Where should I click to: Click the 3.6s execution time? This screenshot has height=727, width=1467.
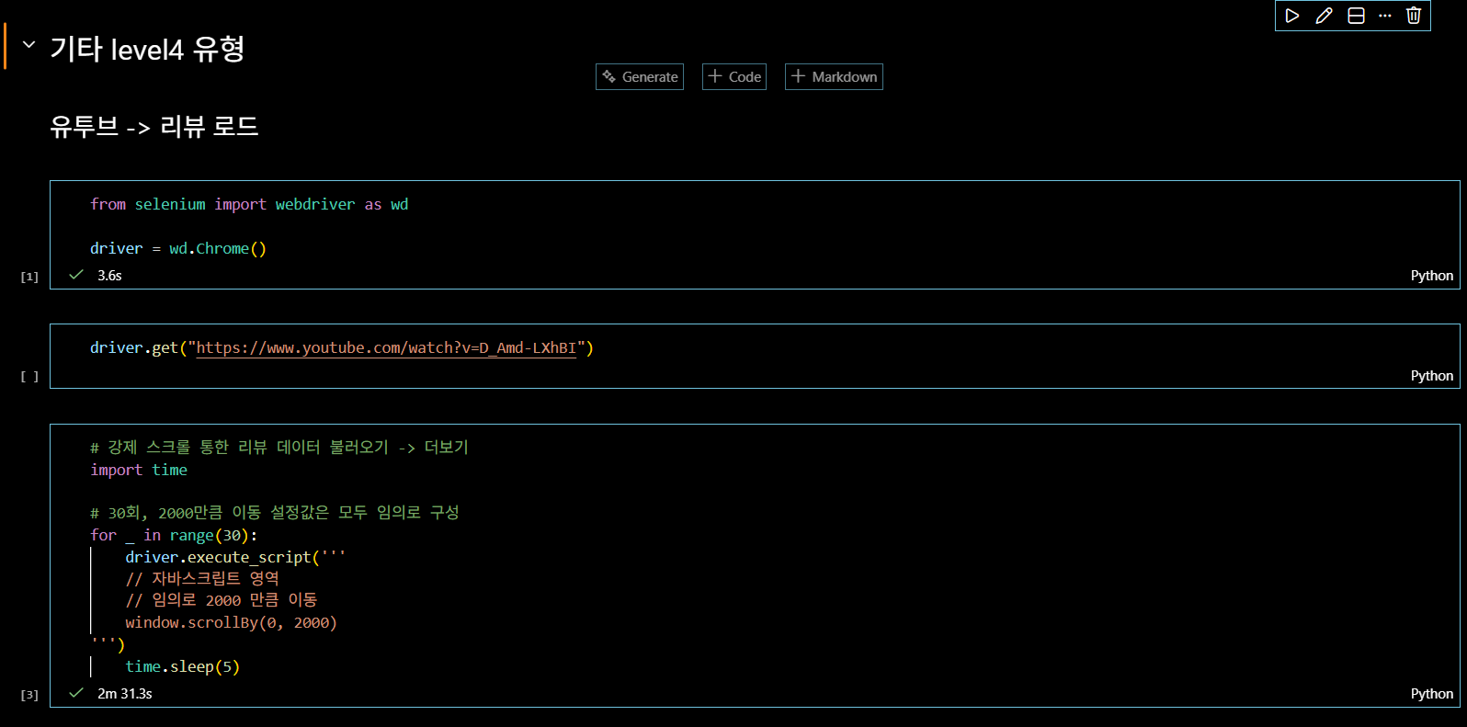tap(109, 276)
